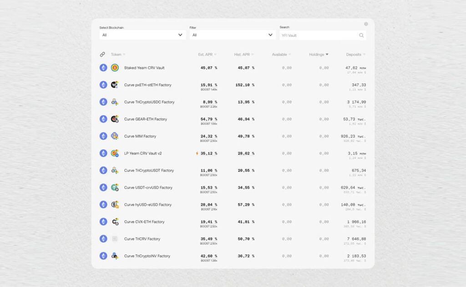Viewport: 466px width, 287px height.
Task: Sort by Token column header
Action: 118,55
